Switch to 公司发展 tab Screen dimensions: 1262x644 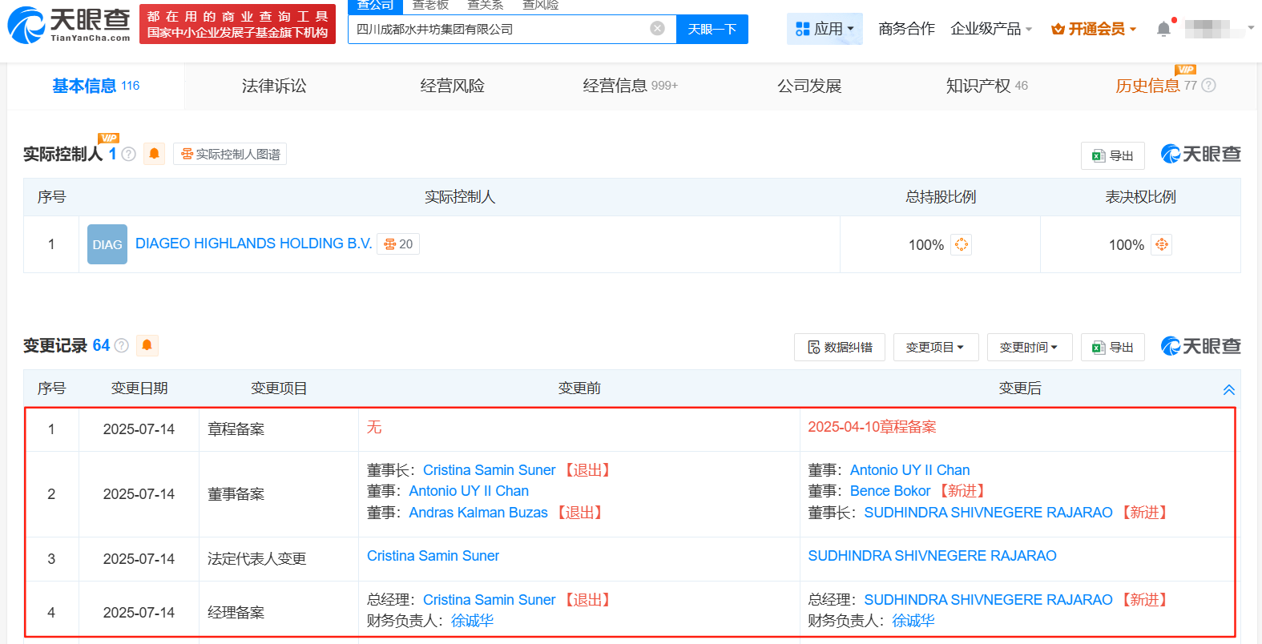tap(809, 86)
